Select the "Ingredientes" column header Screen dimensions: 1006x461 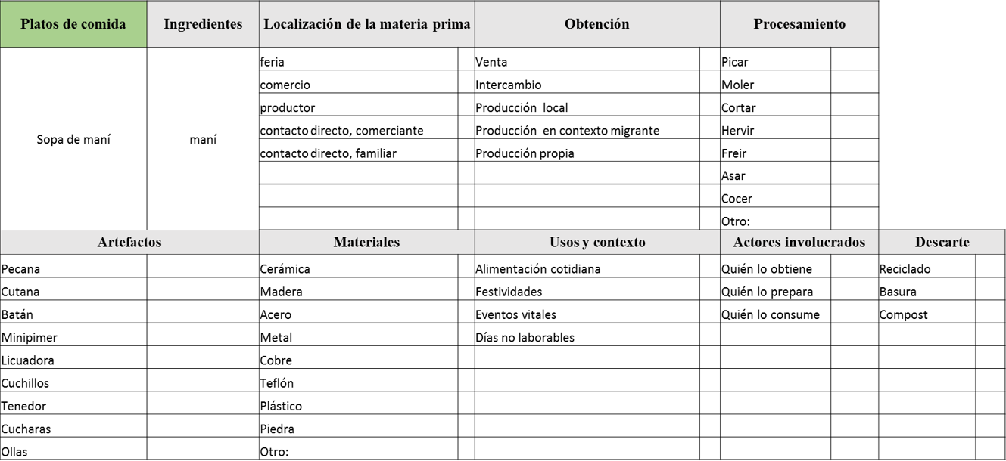203,24
